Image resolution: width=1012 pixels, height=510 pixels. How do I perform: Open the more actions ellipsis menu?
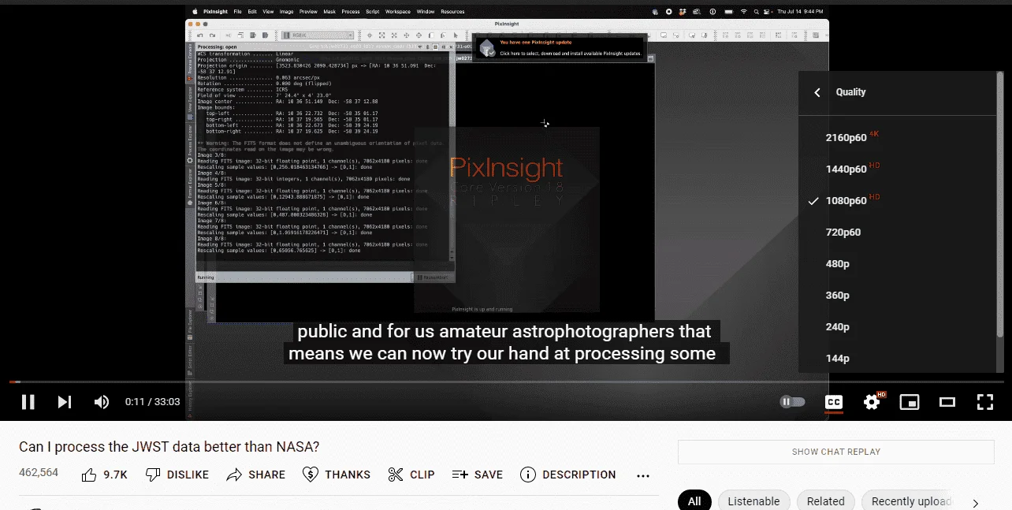coord(643,475)
